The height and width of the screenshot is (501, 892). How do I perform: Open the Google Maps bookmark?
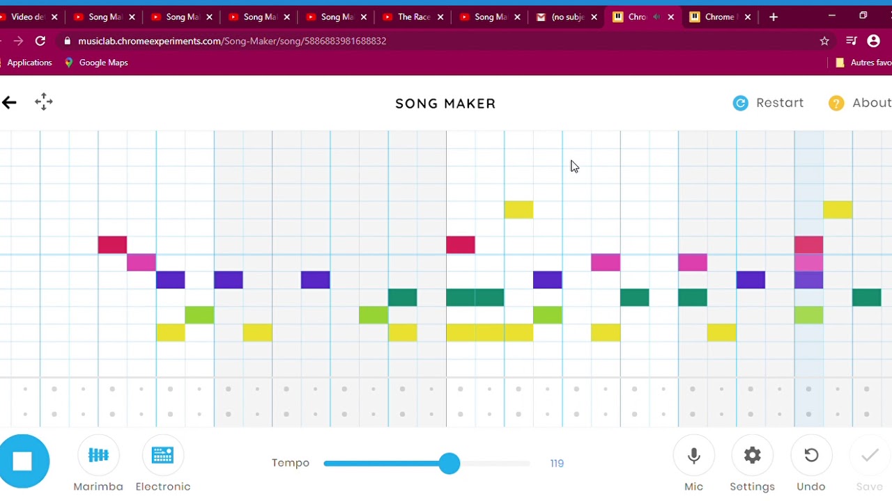[95, 63]
